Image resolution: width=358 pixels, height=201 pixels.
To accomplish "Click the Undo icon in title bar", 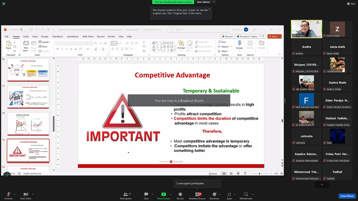I will point(36,30).
